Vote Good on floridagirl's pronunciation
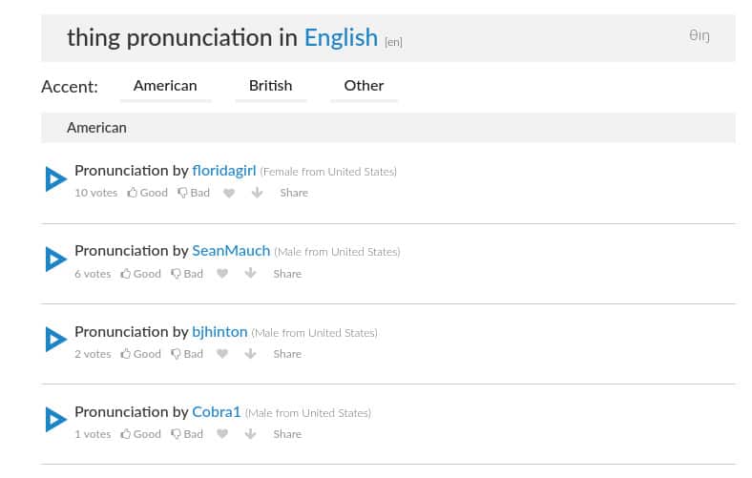Screen dimensions: 752x478 pos(147,193)
